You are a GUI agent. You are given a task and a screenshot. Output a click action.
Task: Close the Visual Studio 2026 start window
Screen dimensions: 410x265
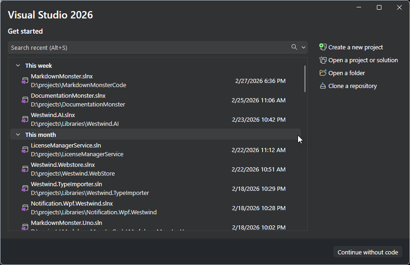(399, 7)
